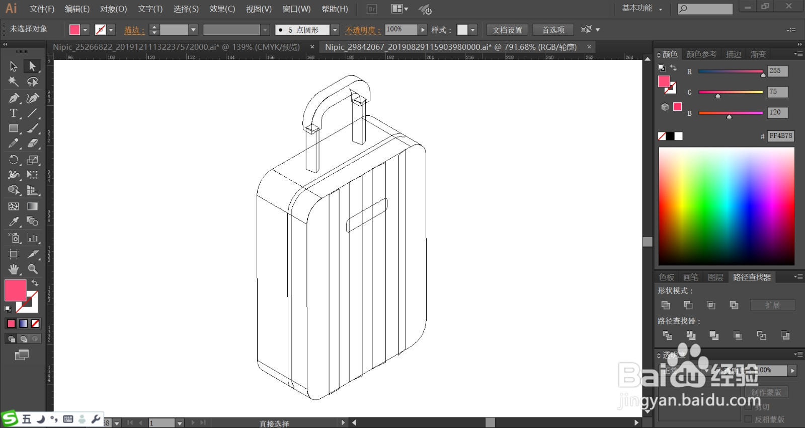Screen dimensions: 805x428
Task: Set paint mode to None
Action: [x=35, y=323]
